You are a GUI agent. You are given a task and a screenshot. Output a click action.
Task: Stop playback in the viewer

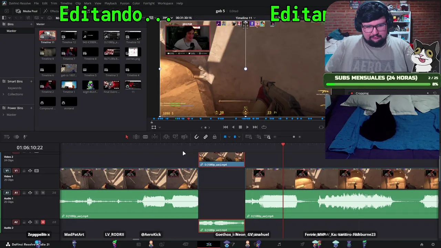pos(240,127)
